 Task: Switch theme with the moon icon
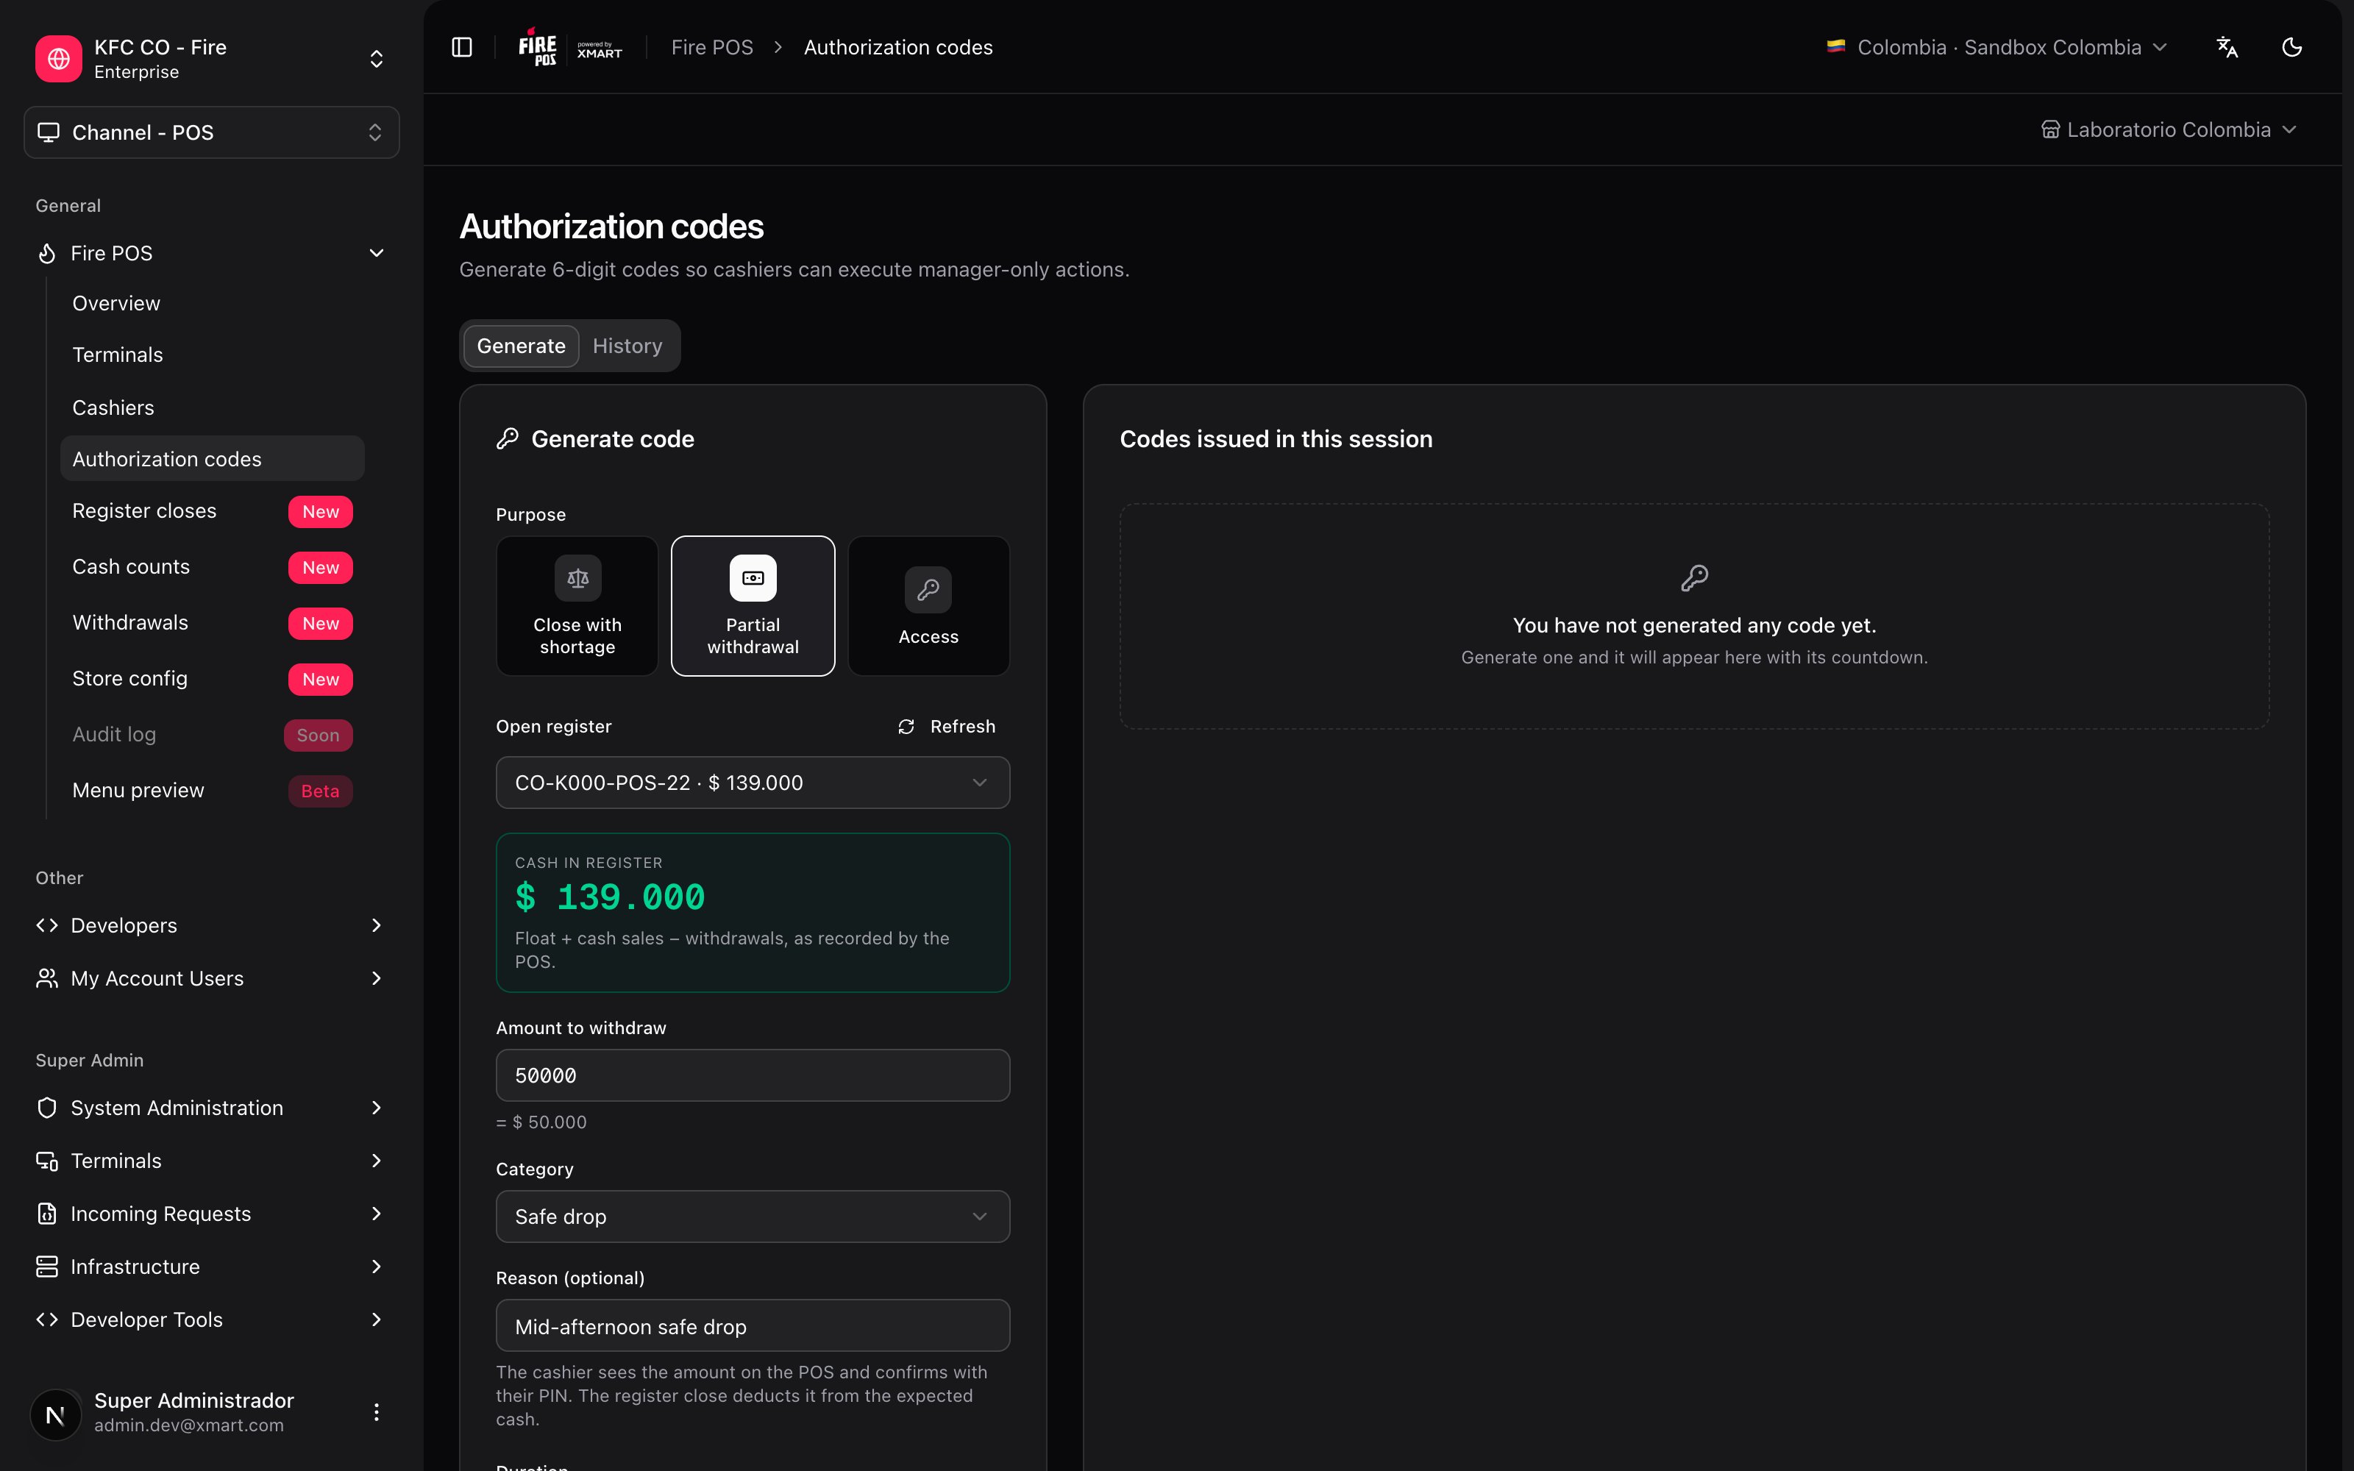coord(2291,46)
